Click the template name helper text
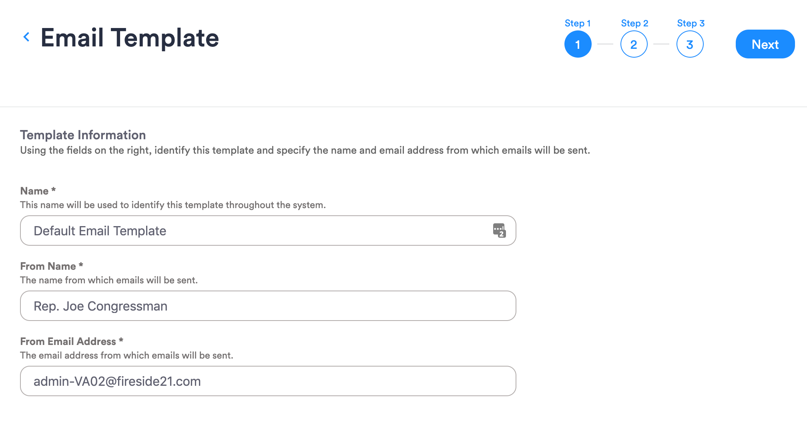Screen dimensions: 807x421 click(173, 205)
